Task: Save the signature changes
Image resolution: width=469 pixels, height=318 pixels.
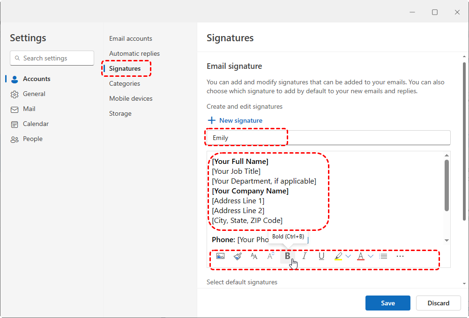Action: pos(387,303)
